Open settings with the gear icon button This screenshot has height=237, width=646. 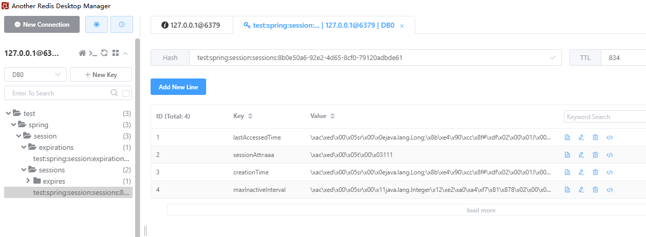pos(97,24)
